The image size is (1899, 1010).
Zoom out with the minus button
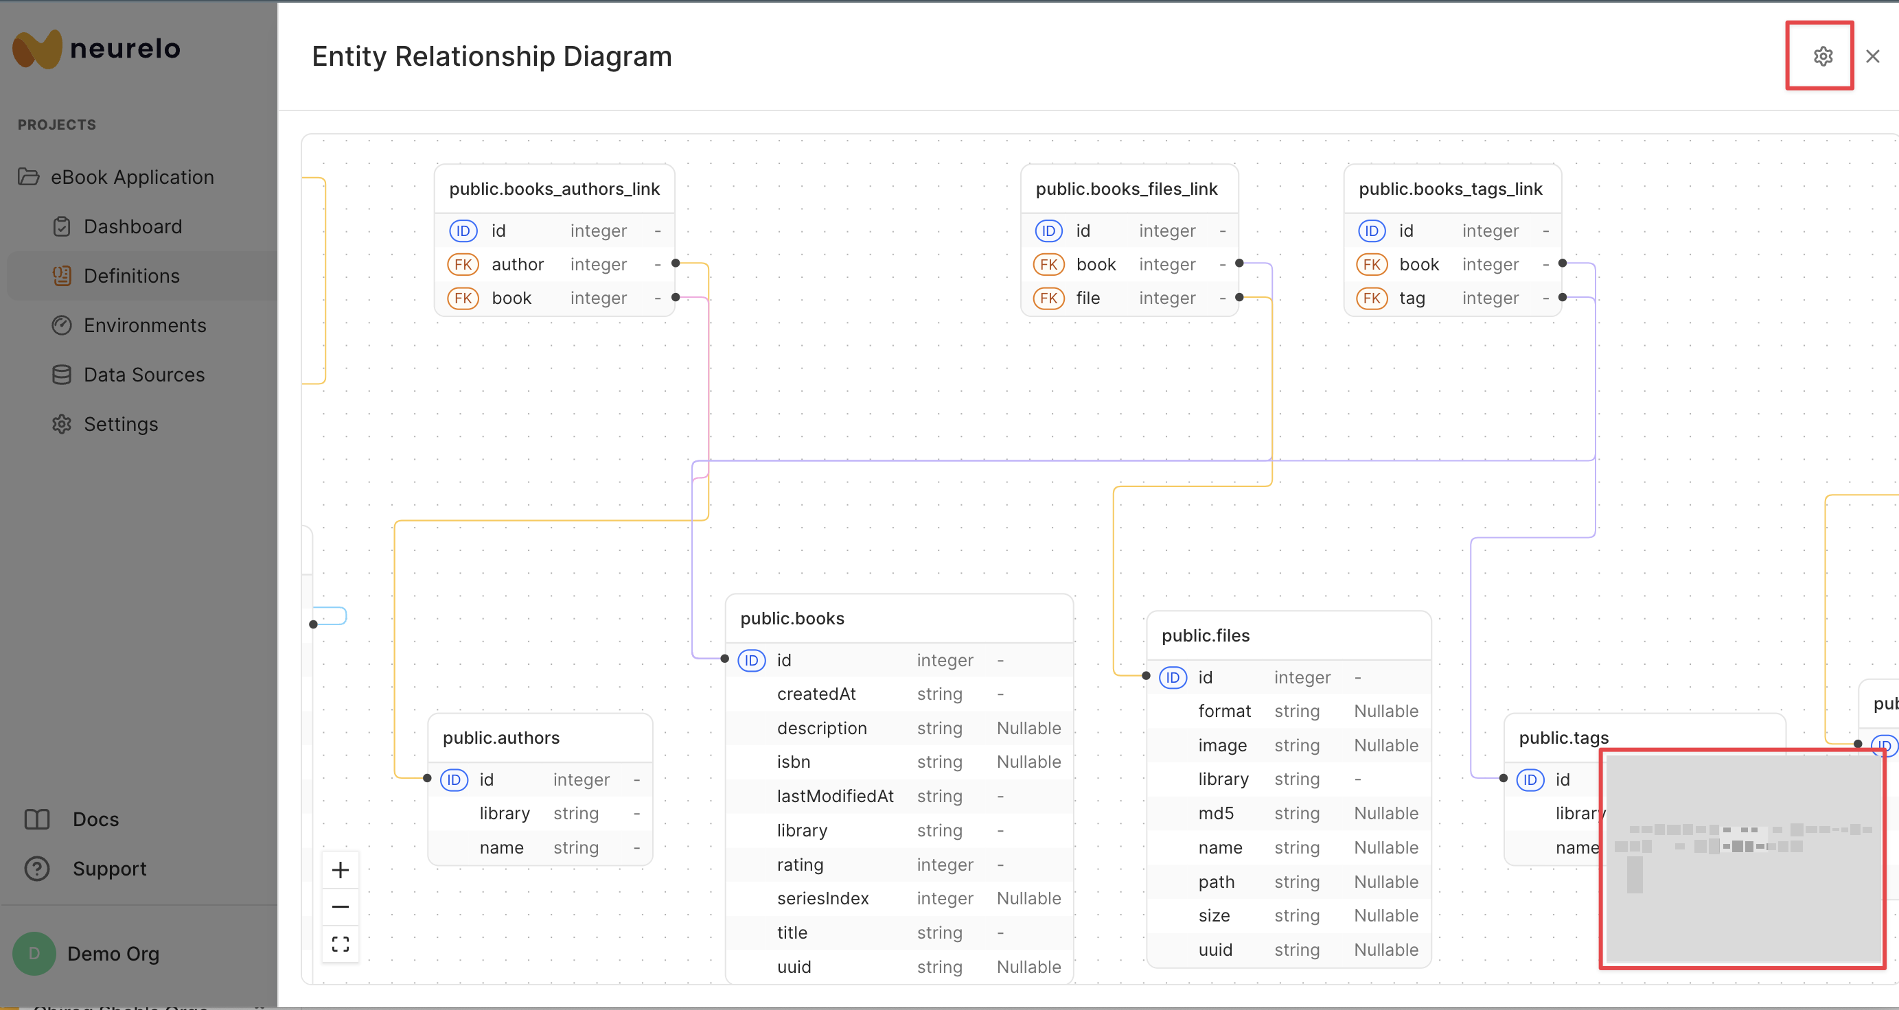tap(340, 907)
